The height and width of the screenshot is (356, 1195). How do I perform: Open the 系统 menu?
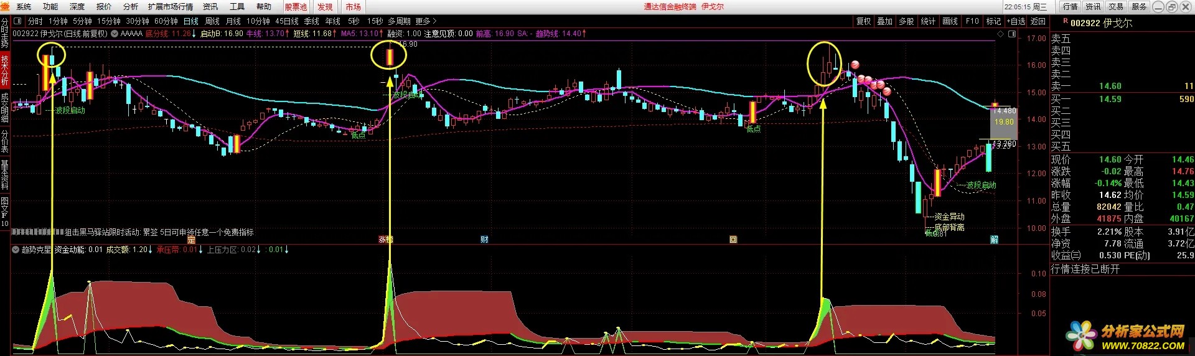(x=24, y=7)
